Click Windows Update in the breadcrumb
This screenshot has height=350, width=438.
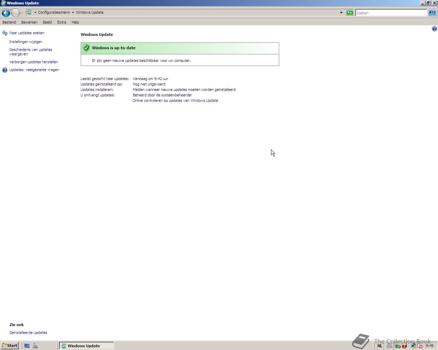89,12
